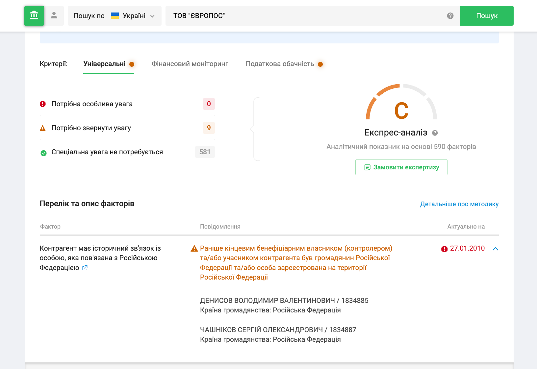537x369 pixels.
Task: Click the red alert icon beside Потрібна особлива увага
Action: tap(43, 104)
